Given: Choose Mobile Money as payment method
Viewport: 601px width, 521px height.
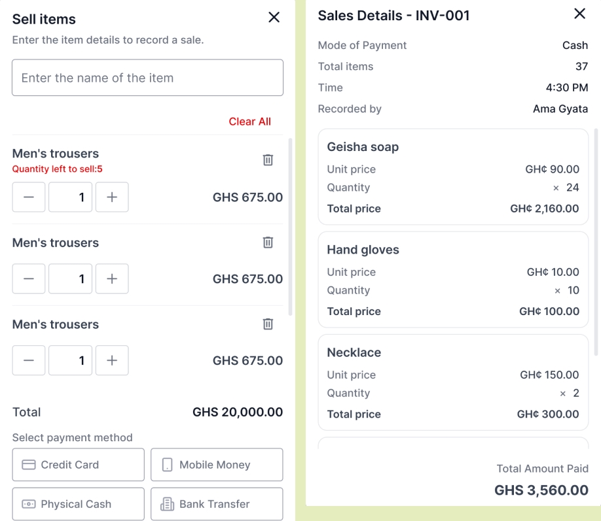Looking at the screenshot, I should tap(217, 465).
